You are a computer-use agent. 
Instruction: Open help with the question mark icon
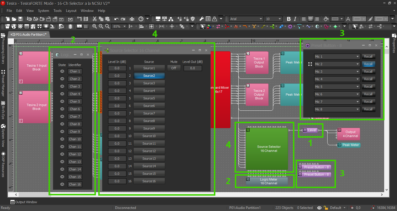click(141, 19)
